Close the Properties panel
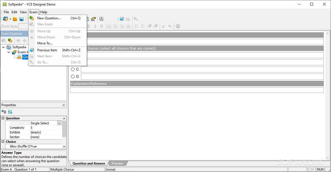The width and height of the screenshot is (331, 172). tap(63, 105)
